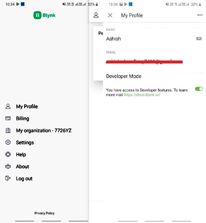Open My Profile from the side menu
Screen dimensions: 206x223
click(27, 107)
